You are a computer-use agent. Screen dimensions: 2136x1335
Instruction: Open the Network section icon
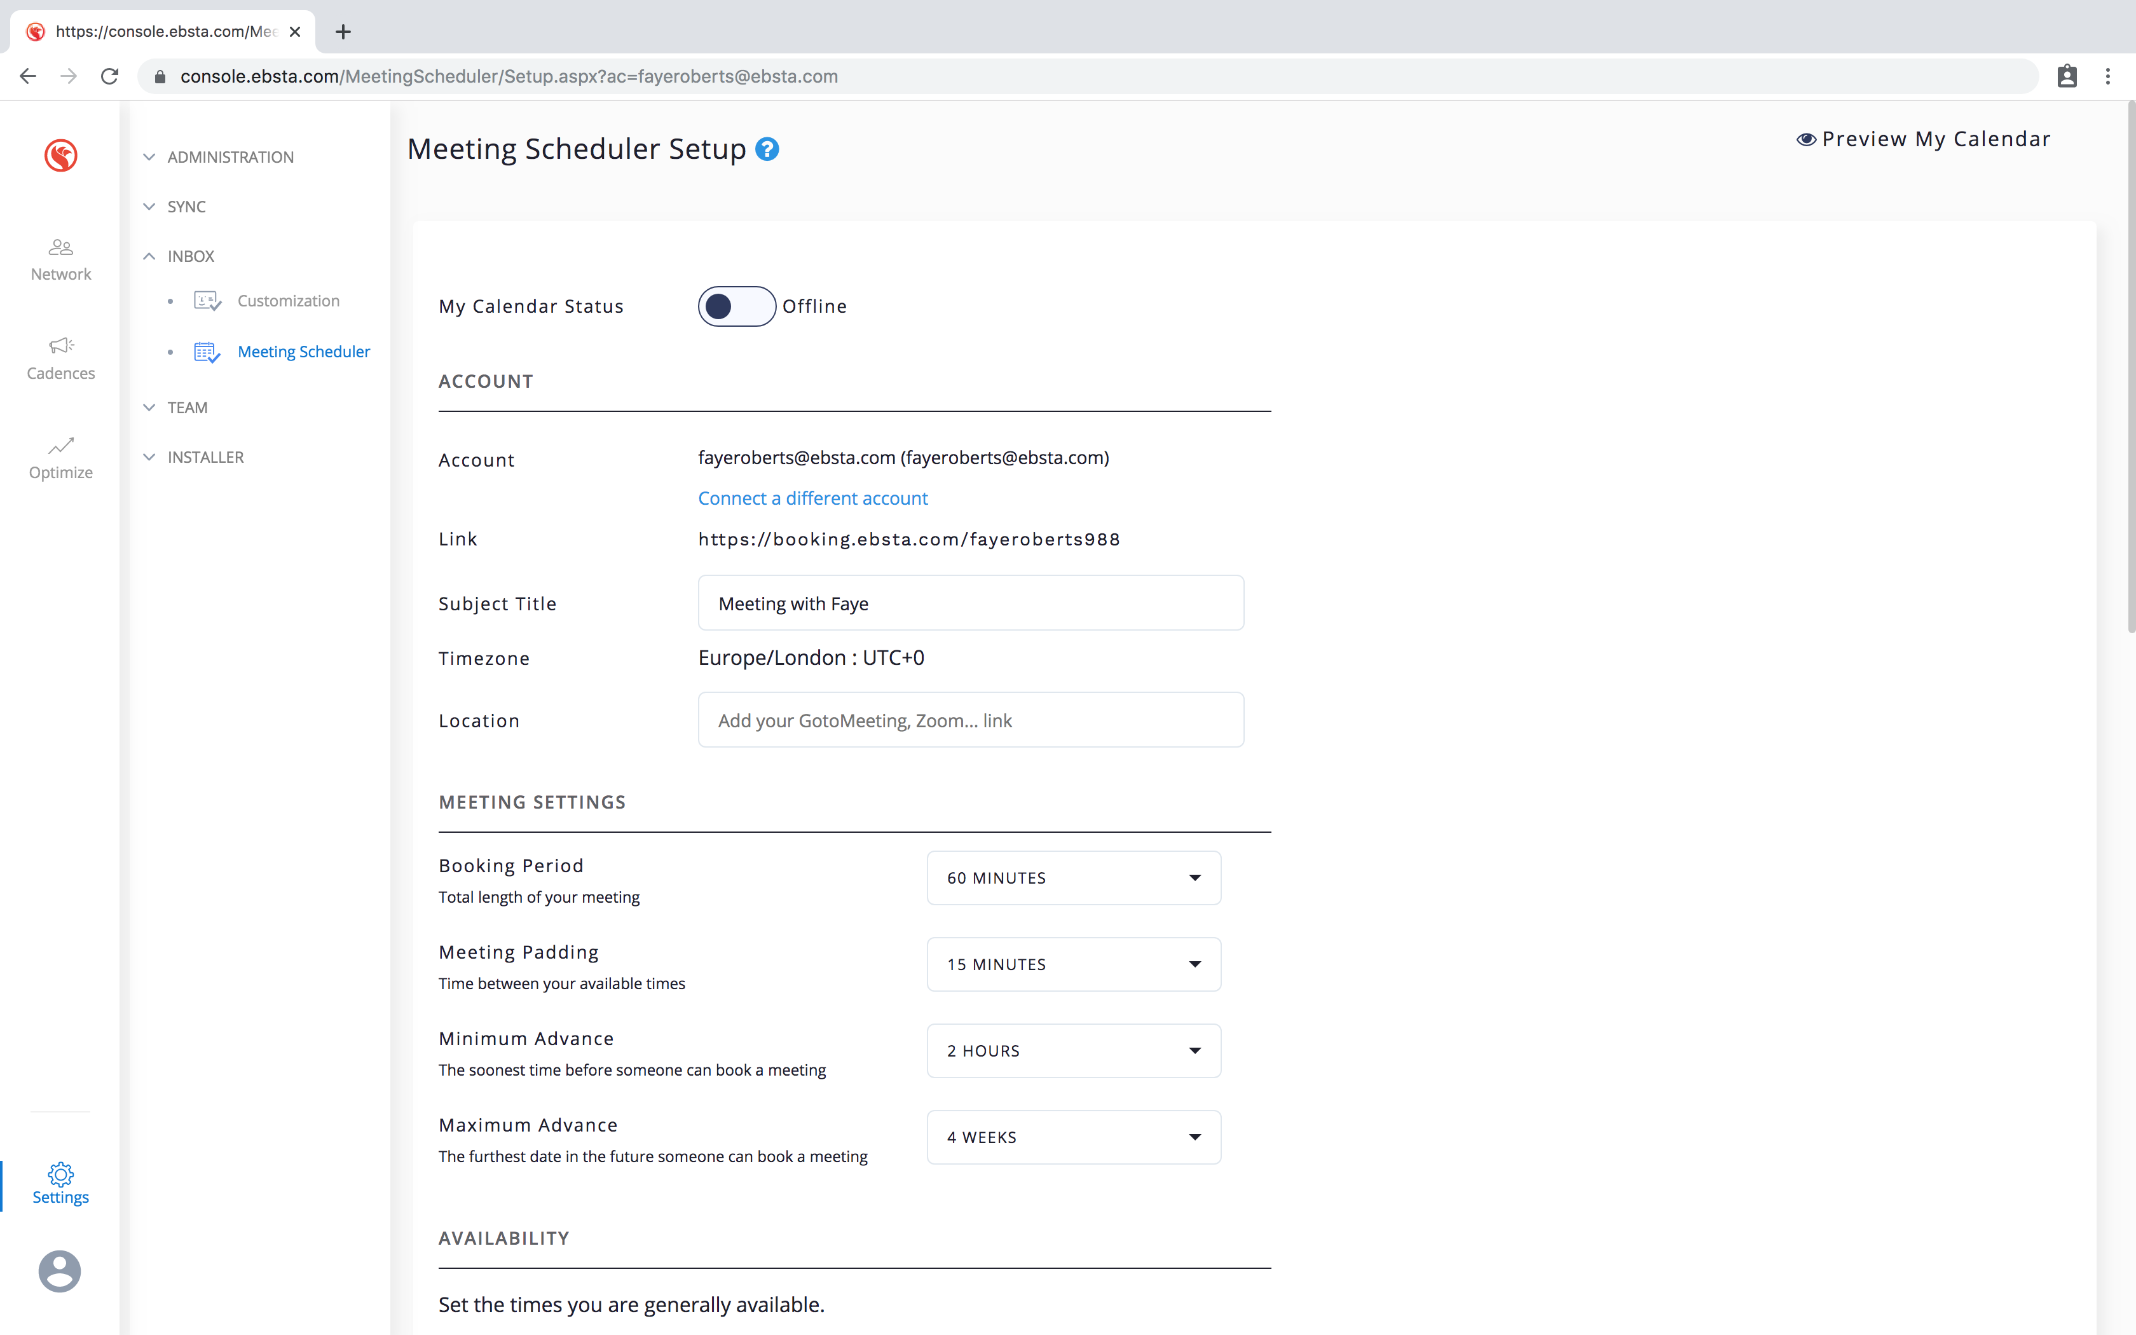pyautogui.click(x=61, y=247)
